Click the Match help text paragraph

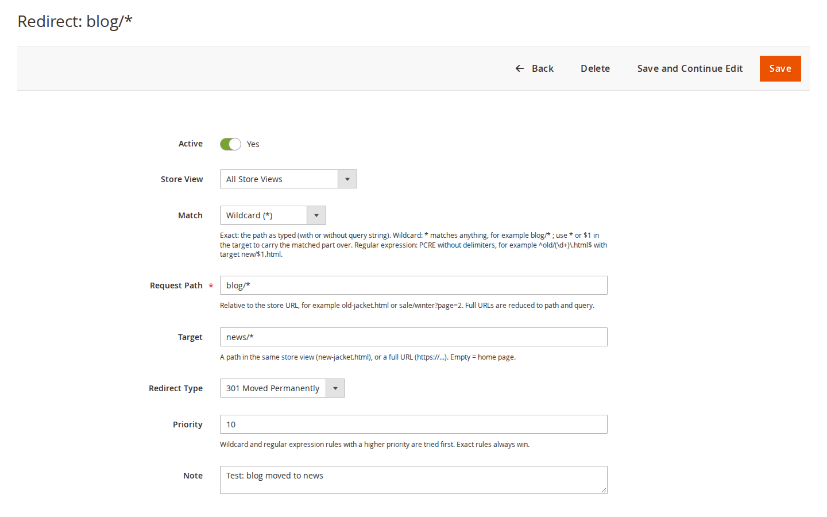[413, 245]
